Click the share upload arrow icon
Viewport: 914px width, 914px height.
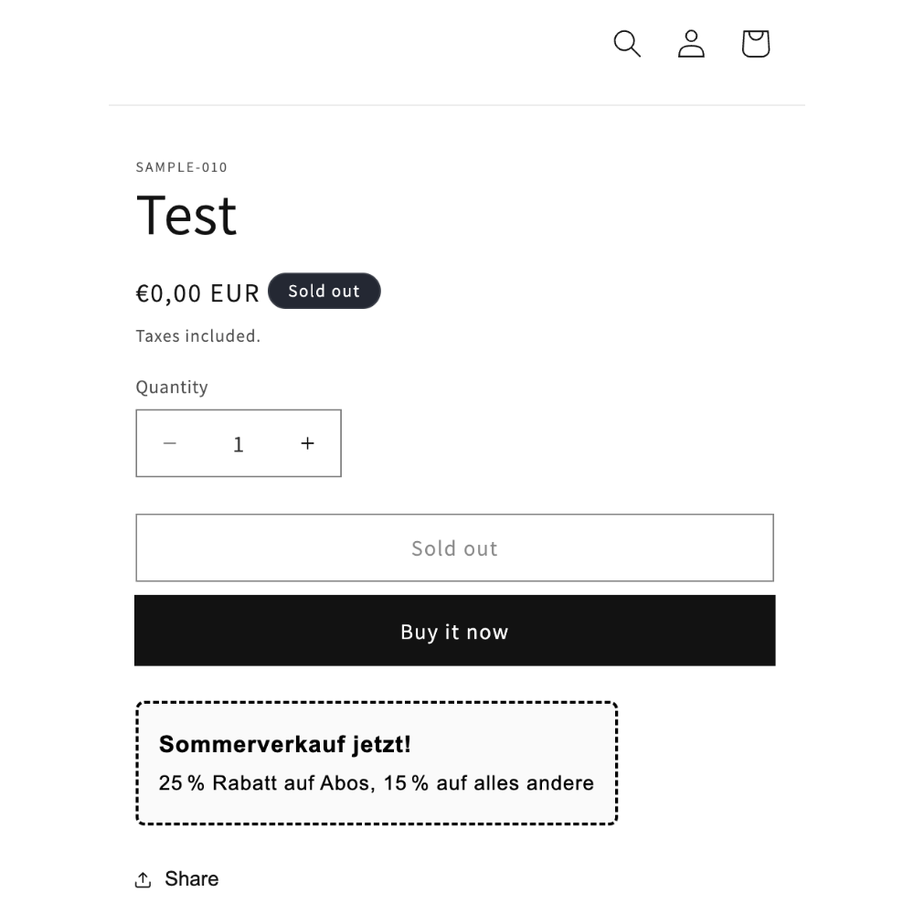click(143, 879)
